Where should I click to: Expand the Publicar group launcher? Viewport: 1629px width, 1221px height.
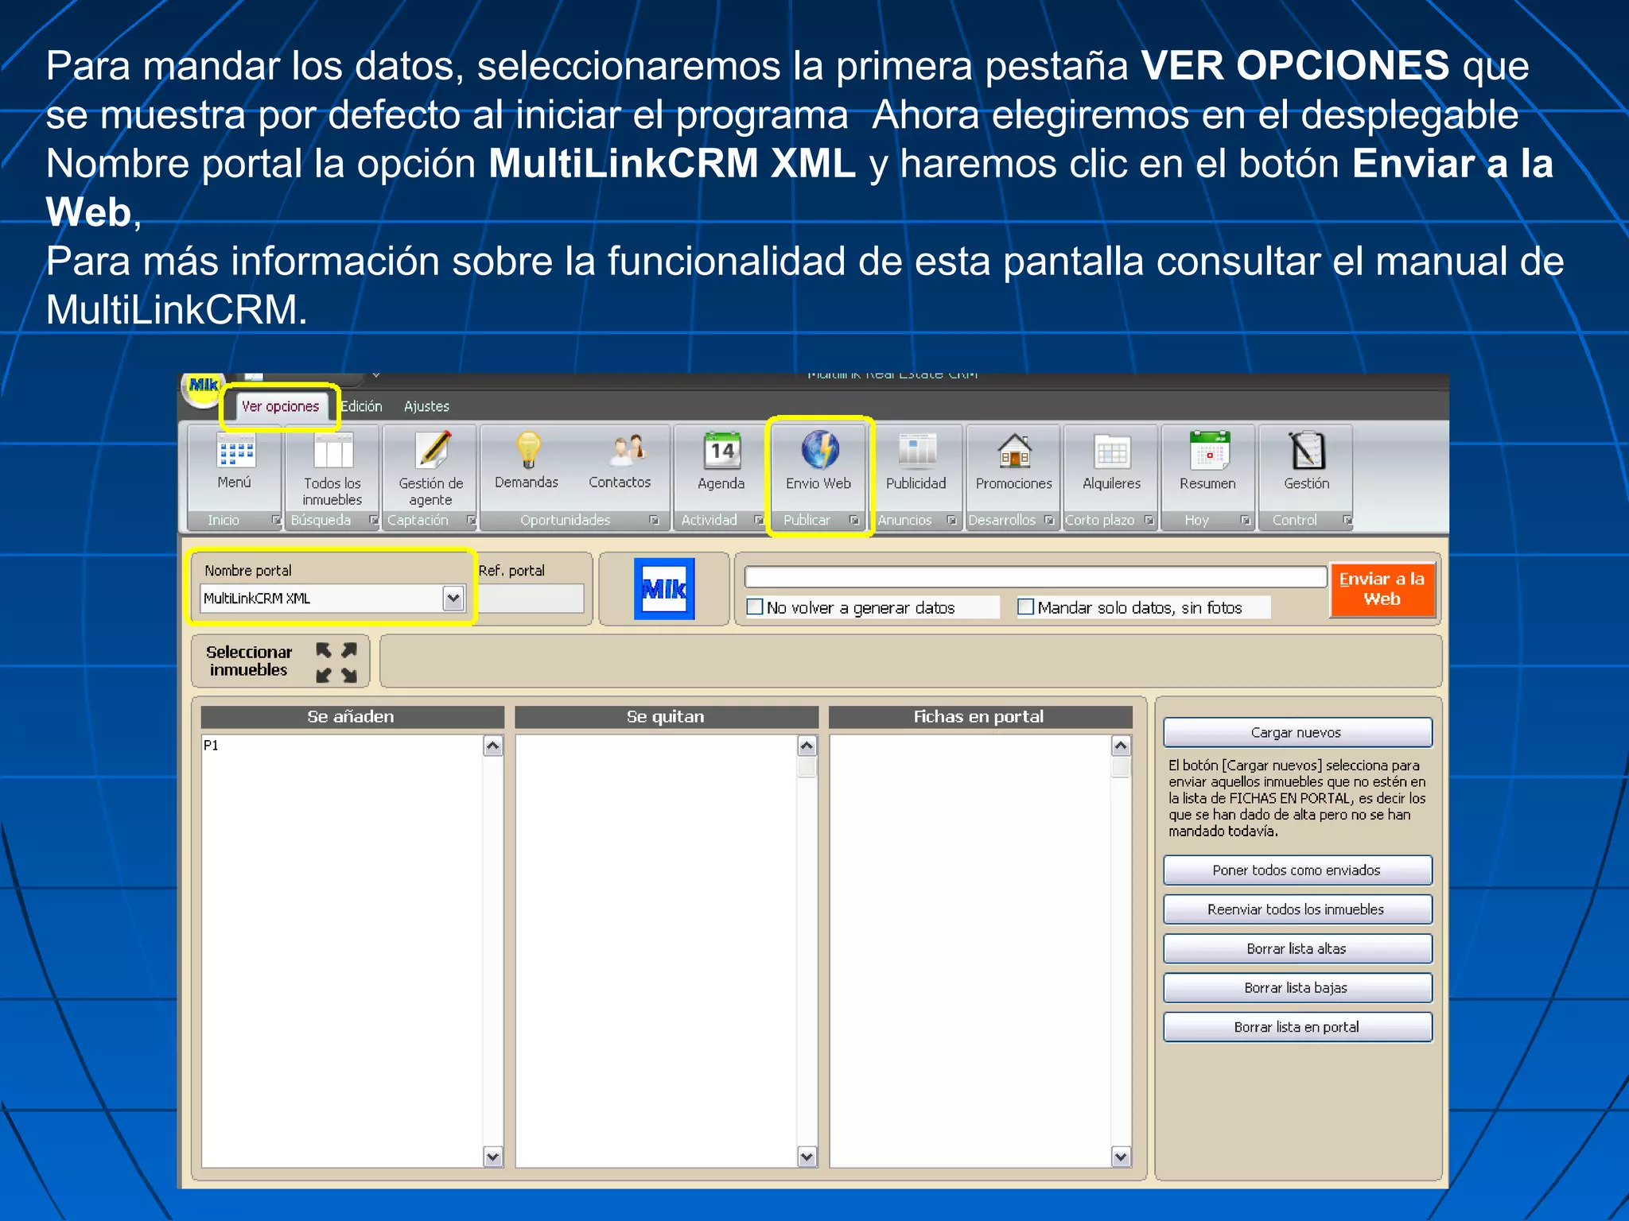854,520
